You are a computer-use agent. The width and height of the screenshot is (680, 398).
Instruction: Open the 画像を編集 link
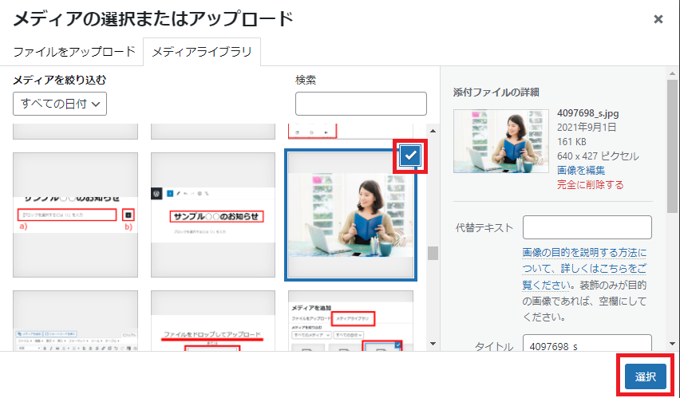point(580,170)
